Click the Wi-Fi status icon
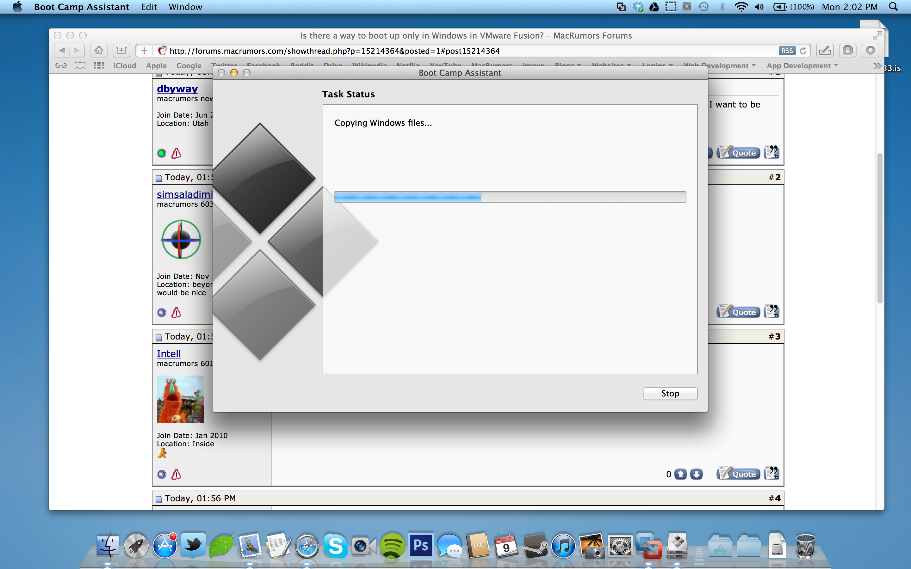Image resolution: width=911 pixels, height=569 pixels. coord(741,7)
